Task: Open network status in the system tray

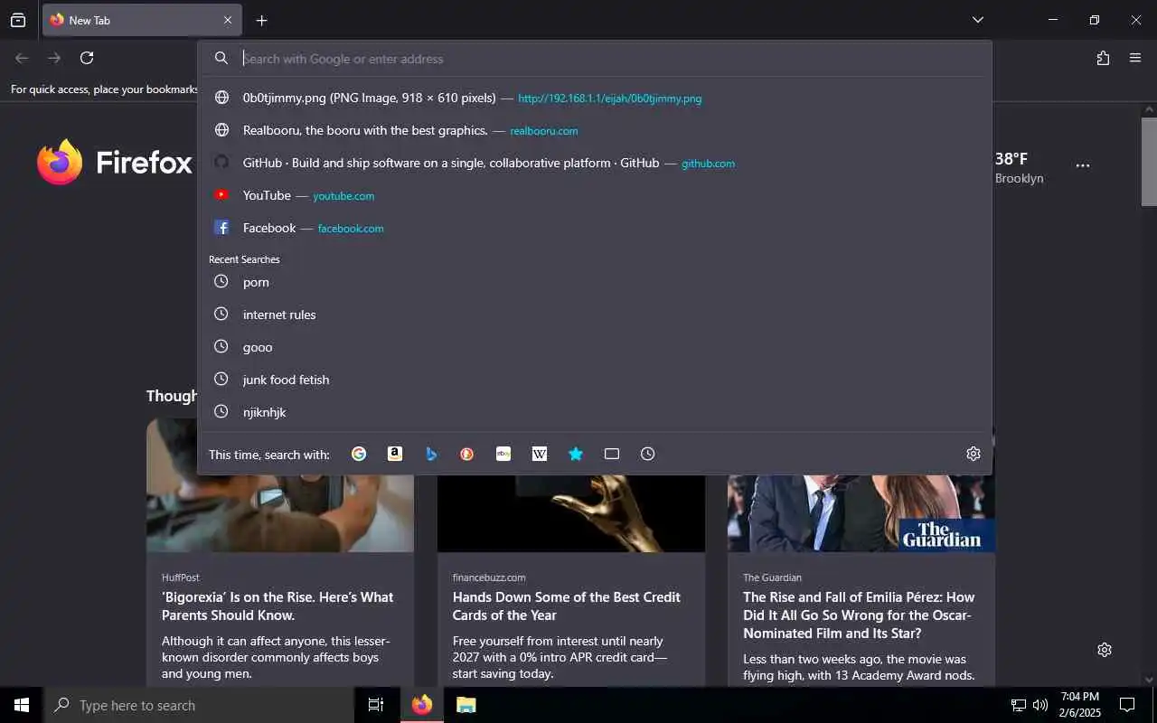Action: (1019, 705)
